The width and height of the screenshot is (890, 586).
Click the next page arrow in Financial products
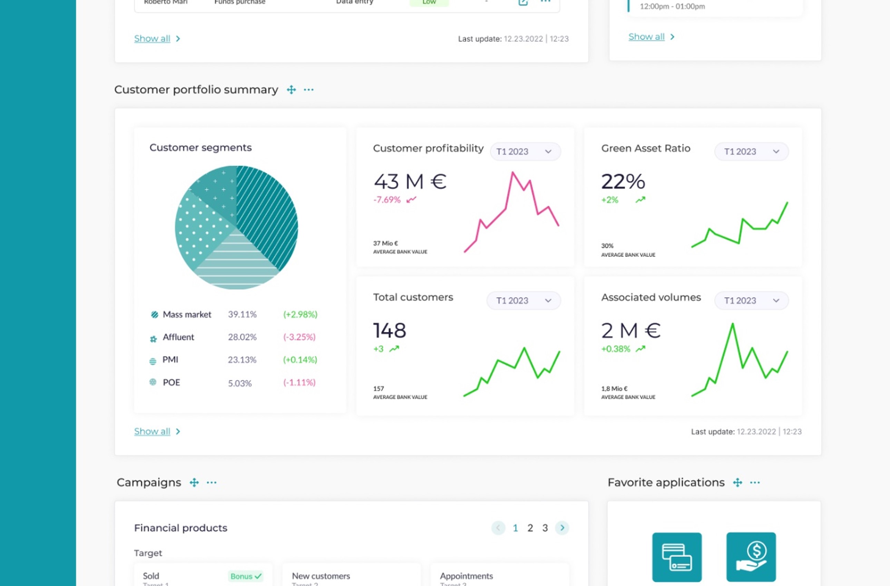(x=562, y=528)
